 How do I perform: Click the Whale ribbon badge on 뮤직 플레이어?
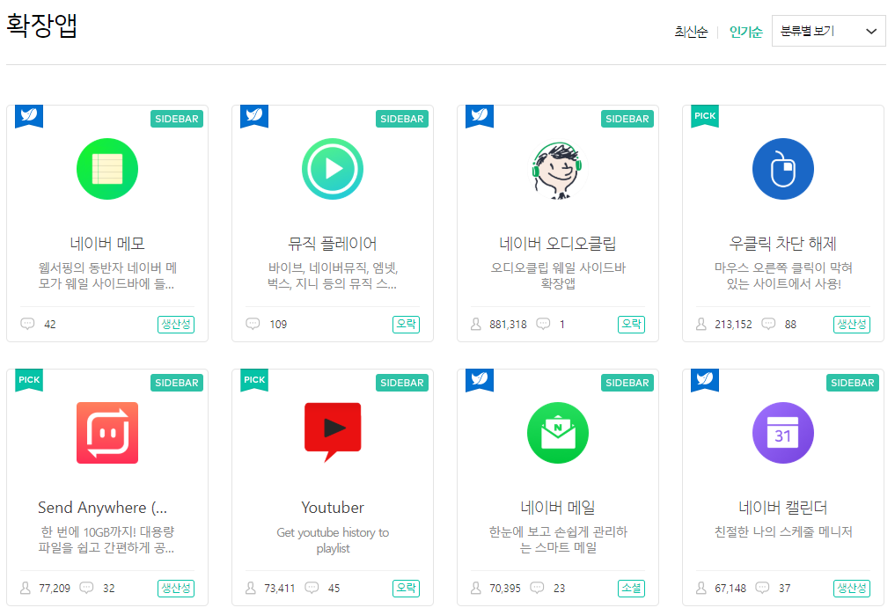point(254,116)
